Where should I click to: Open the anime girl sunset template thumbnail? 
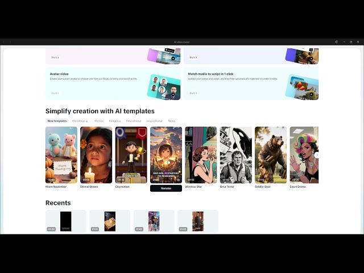click(166, 155)
